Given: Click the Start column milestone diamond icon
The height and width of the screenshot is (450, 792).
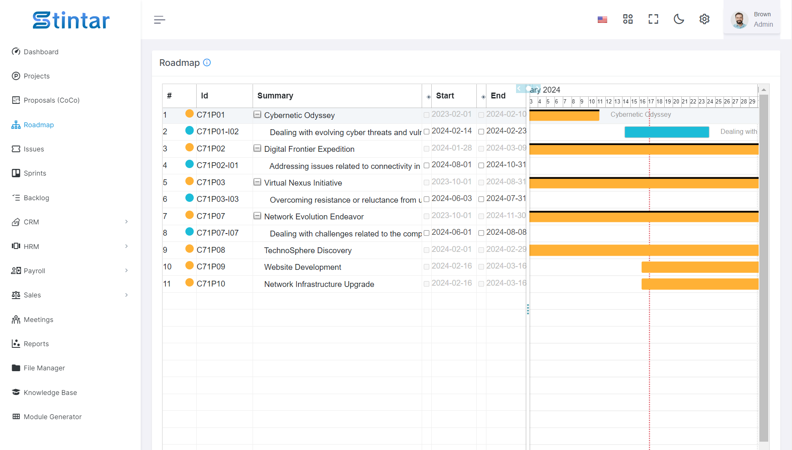Looking at the screenshot, I should [428, 97].
